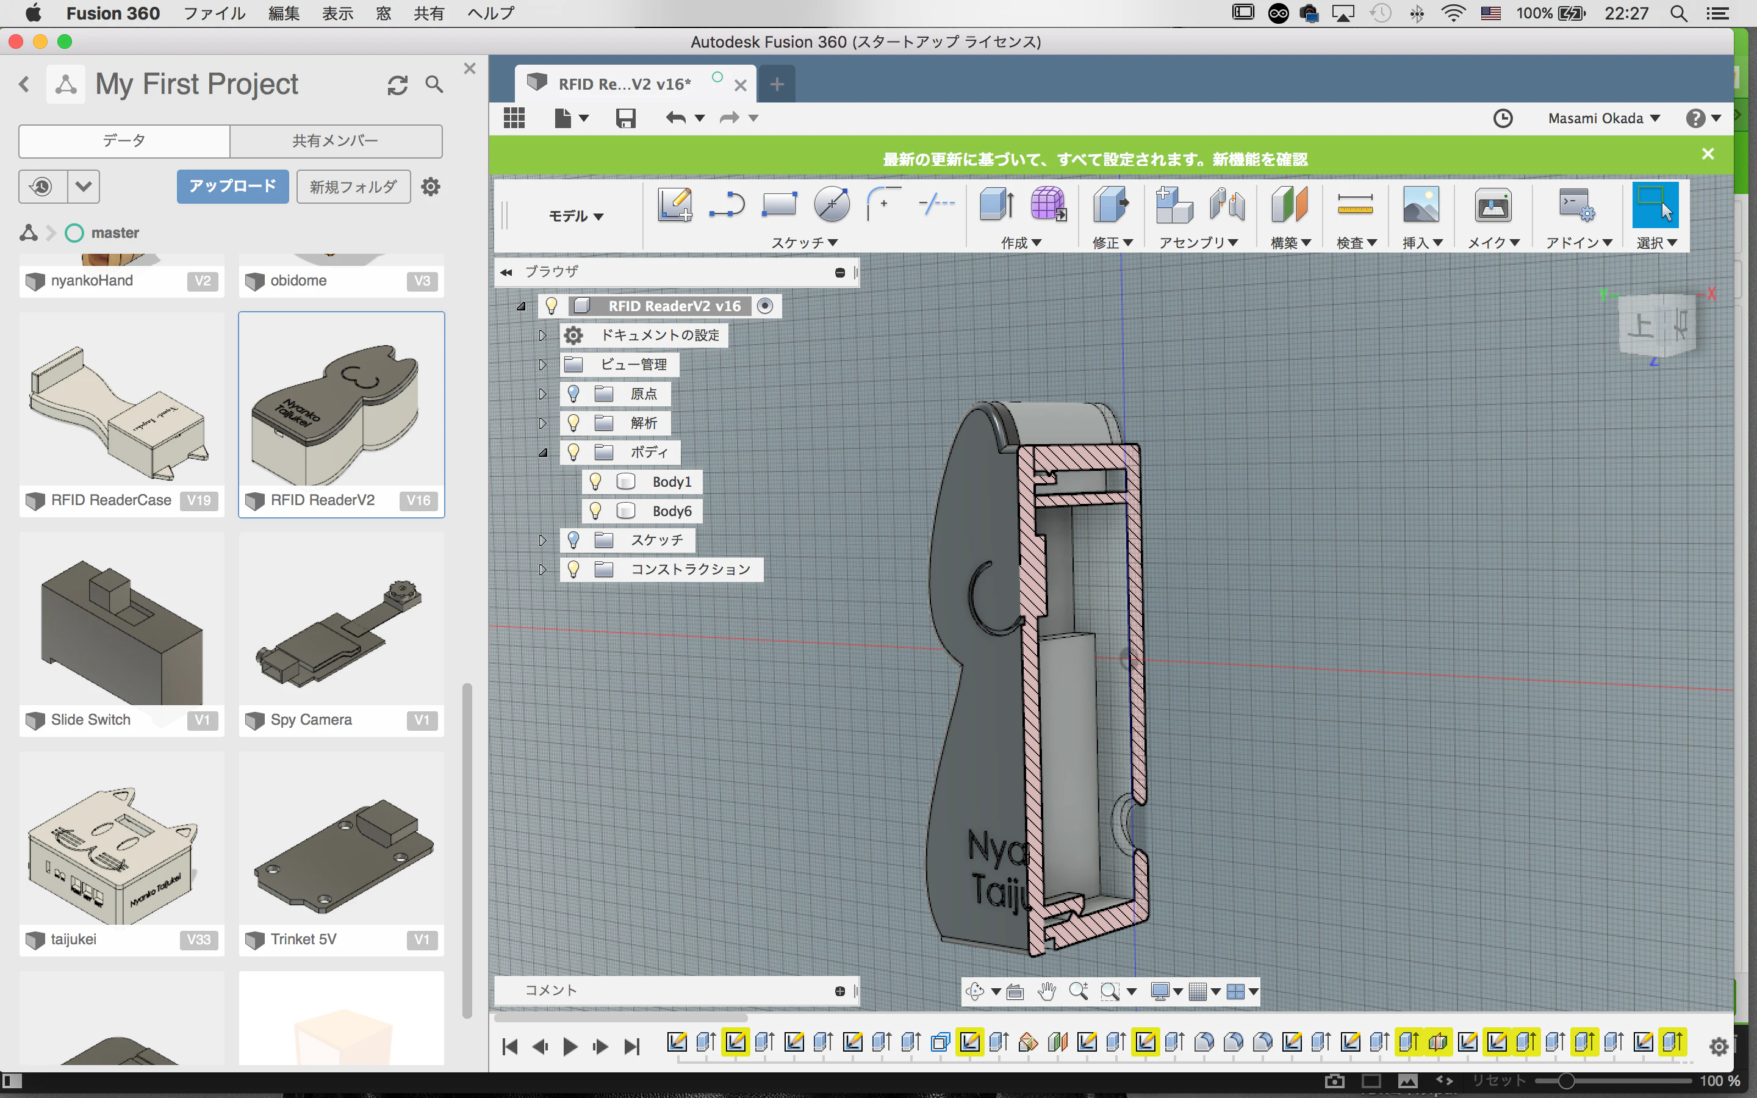The height and width of the screenshot is (1098, 1757).
Task: Search the data panel with magnifier icon
Action: tap(434, 85)
